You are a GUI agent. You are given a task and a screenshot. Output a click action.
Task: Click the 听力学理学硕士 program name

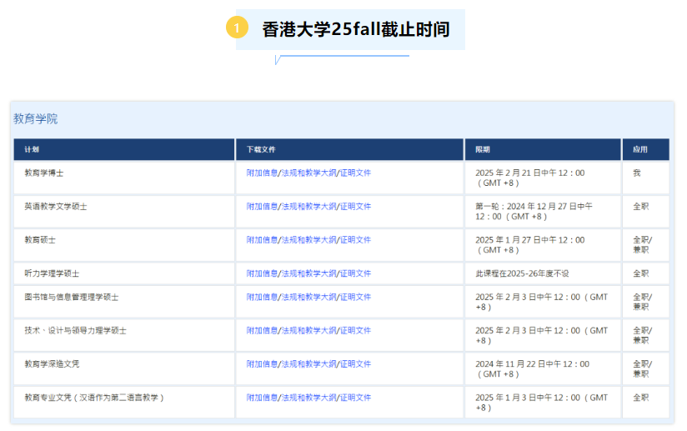coord(52,273)
